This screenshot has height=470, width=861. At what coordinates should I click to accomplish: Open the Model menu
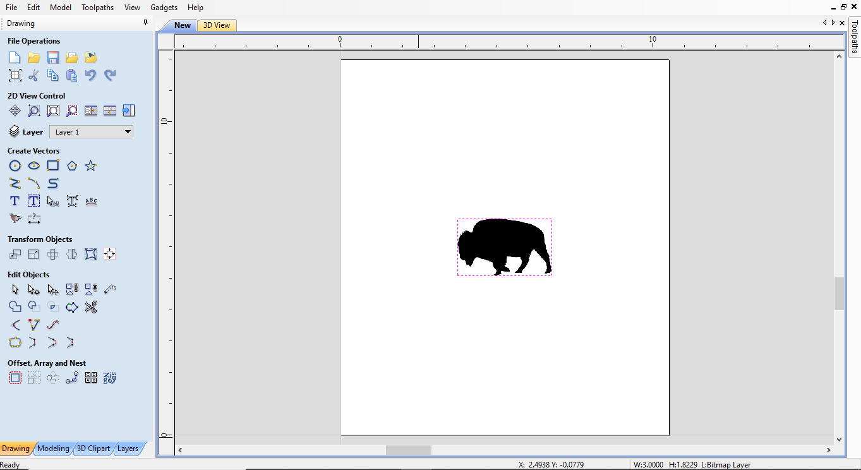point(61,8)
